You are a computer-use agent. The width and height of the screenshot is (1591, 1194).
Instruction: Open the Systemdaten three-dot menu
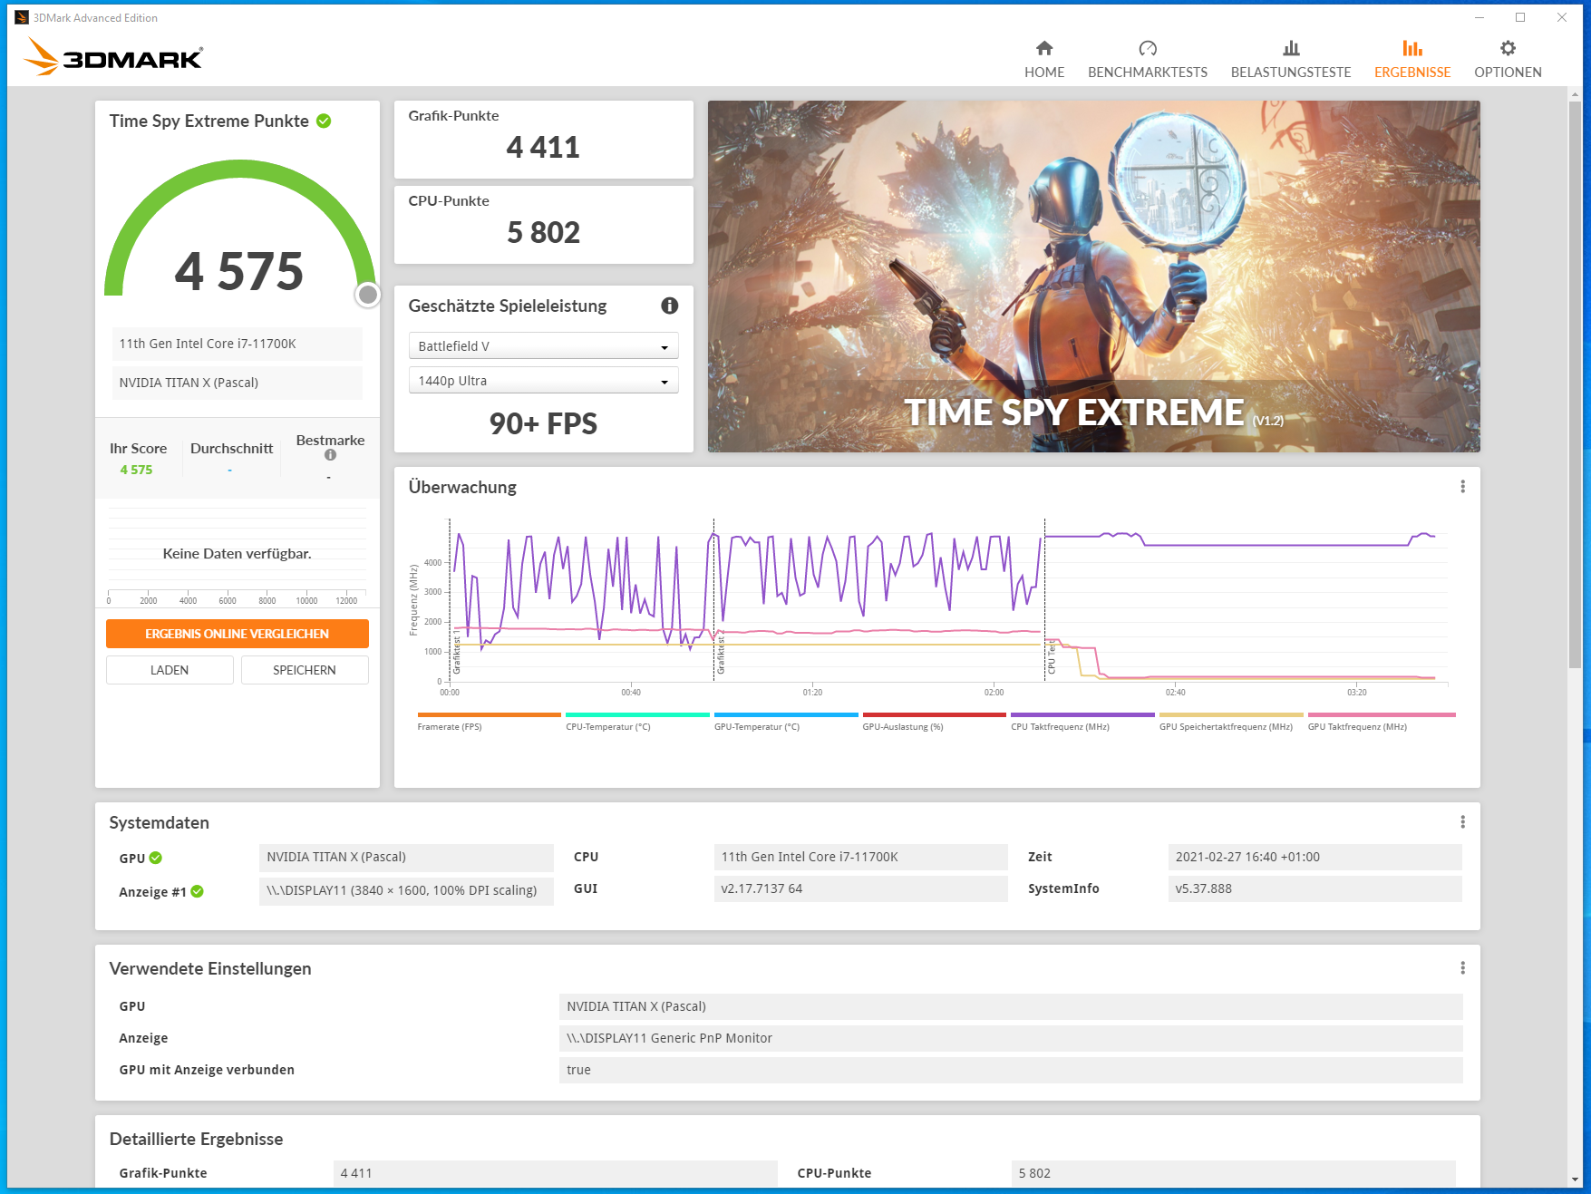coord(1462,822)
